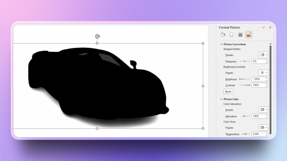
Task: Open the Size & Properties icon tab
Action: click(x=240, y=35)
